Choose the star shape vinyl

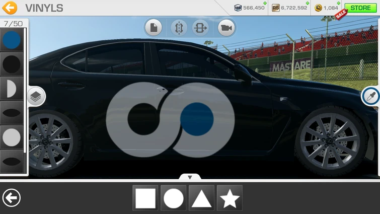[x=230, y=198]
